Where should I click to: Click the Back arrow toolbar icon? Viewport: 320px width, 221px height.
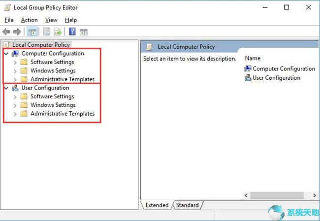tap(6, 32)
